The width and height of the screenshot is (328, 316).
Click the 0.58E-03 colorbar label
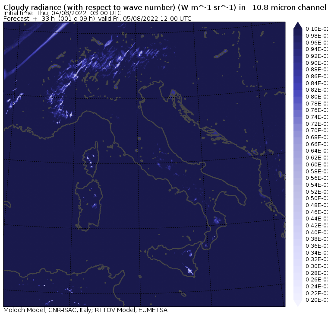pos(316,171)
